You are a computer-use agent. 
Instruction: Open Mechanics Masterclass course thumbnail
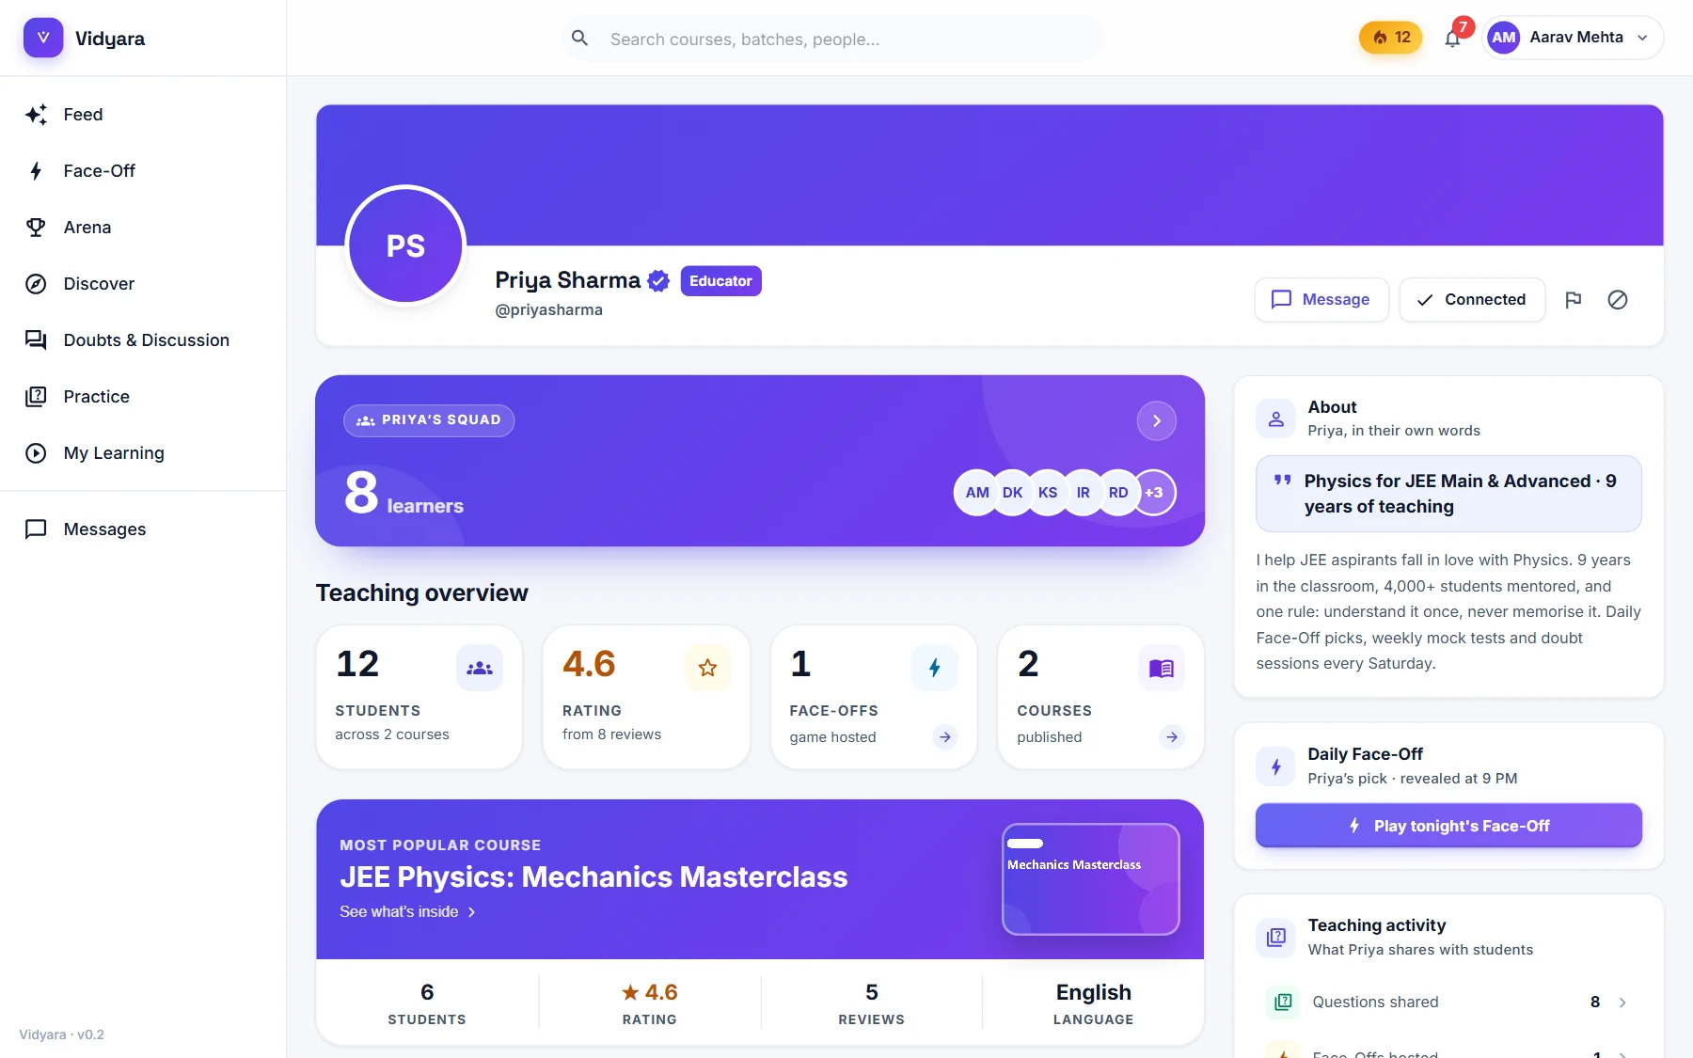tap(1091, 879)
